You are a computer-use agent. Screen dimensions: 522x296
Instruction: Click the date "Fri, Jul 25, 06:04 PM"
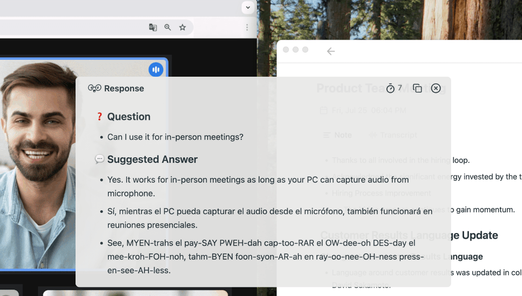pos(369,111)
